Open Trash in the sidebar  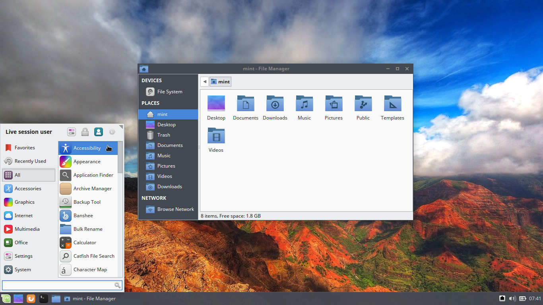click(168, 135)
